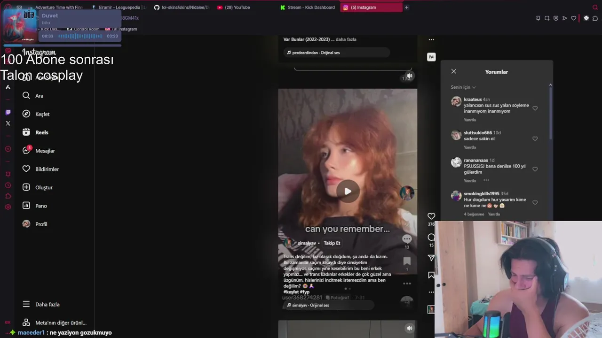The height and width of the screenshot is (338, 602).
Task: Open Keşfet explore page
Action: (36, 114)
